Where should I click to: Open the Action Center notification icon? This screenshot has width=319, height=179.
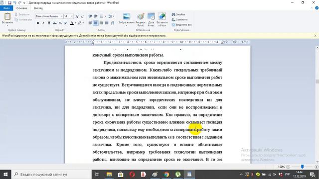coord(313,175)
